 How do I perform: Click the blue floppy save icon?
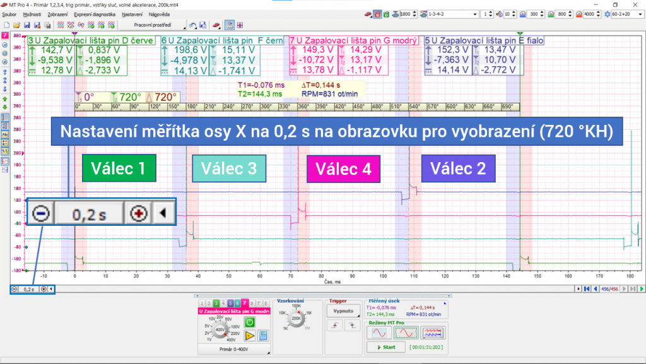click(27, 25)
